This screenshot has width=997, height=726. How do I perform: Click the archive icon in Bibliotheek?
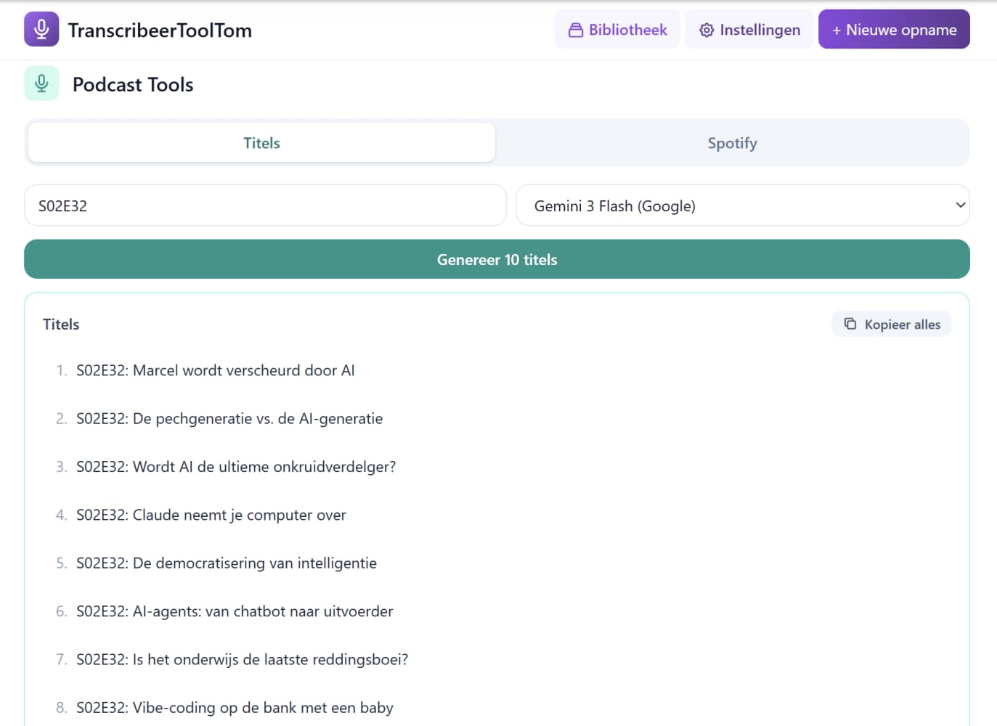(576, 30)
